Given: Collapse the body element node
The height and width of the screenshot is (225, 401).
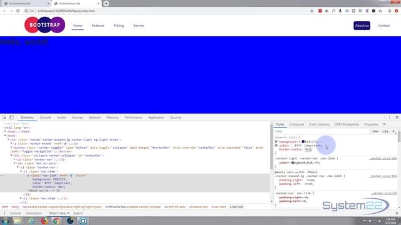Looking at the screenshot, I should pyautogui.click(x=5, y=136).
